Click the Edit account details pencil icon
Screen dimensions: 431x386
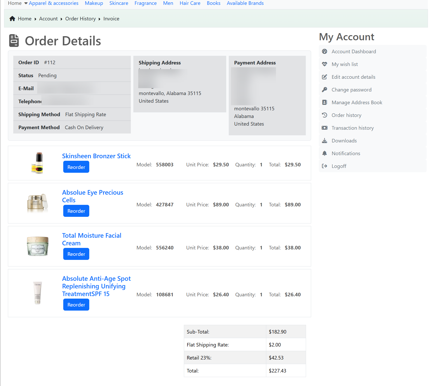click(x=324, y=77)
